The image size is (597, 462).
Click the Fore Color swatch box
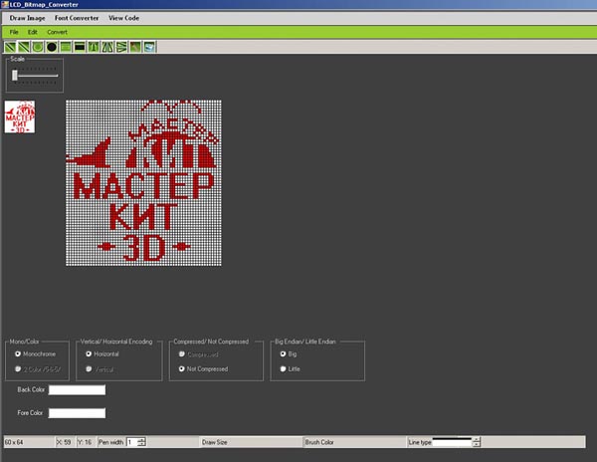pos(77,413)
